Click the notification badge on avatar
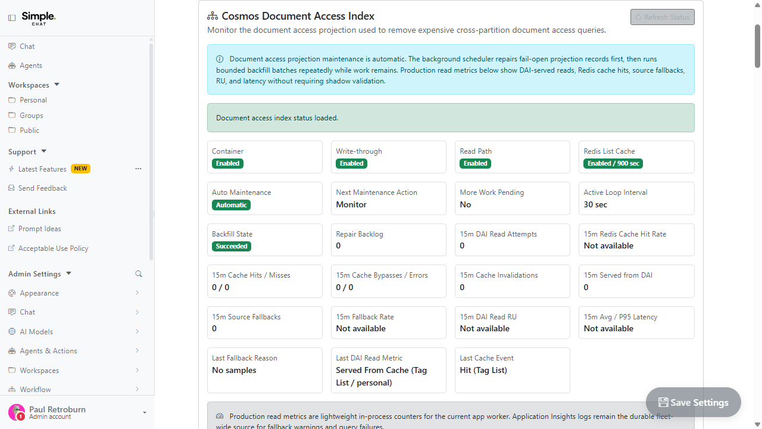 [x=20, y=417]
